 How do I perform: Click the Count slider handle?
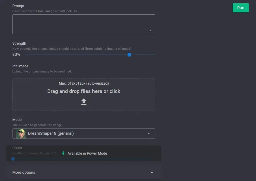coord(13,159)
